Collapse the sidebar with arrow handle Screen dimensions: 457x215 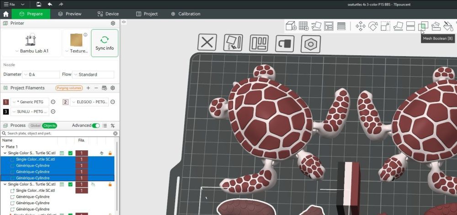[123, 22]
